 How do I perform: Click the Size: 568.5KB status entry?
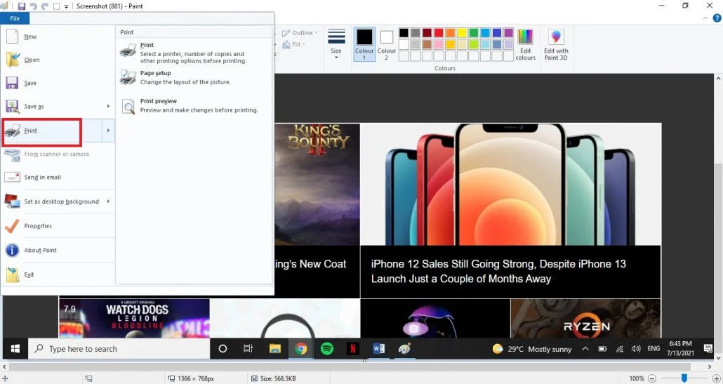274,378
